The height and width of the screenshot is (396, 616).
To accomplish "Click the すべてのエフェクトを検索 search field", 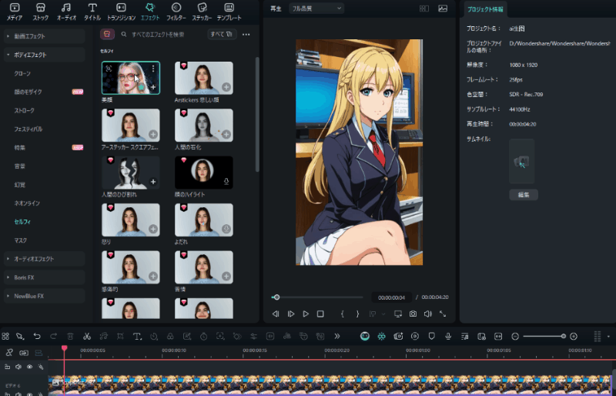I will click(158, 35).
